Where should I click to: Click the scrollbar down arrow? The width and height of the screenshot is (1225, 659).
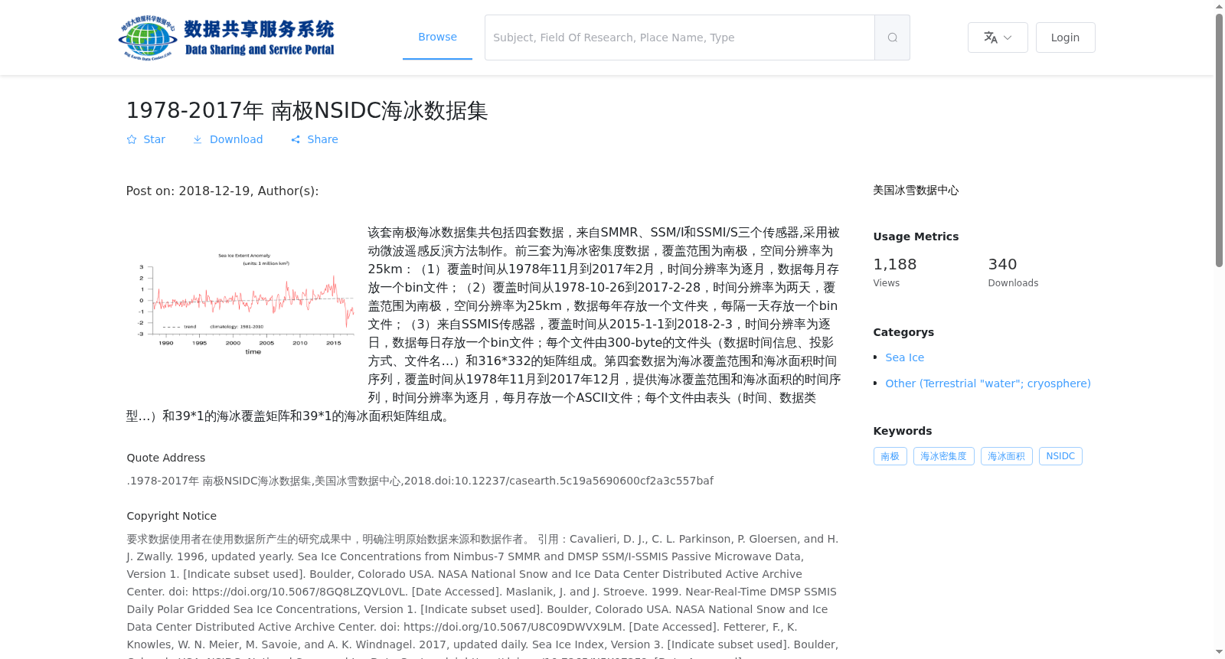[1219, 653]
